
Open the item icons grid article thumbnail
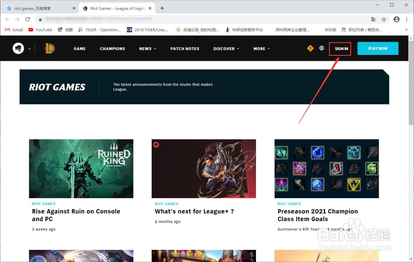(x=327, y=169)
